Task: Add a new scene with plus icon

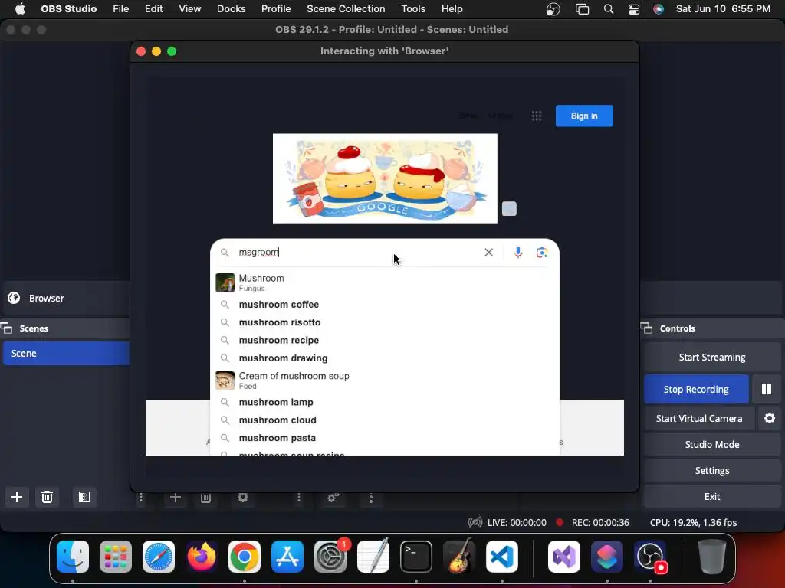Action: tap(17, 496)
